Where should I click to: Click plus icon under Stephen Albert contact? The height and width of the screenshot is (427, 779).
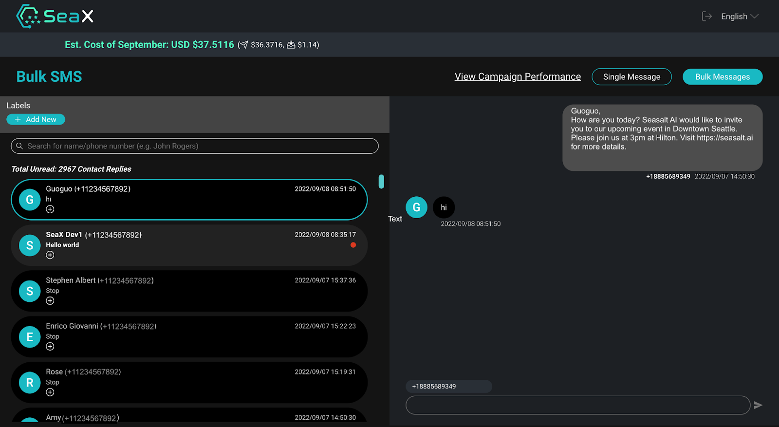coord(50,301)
